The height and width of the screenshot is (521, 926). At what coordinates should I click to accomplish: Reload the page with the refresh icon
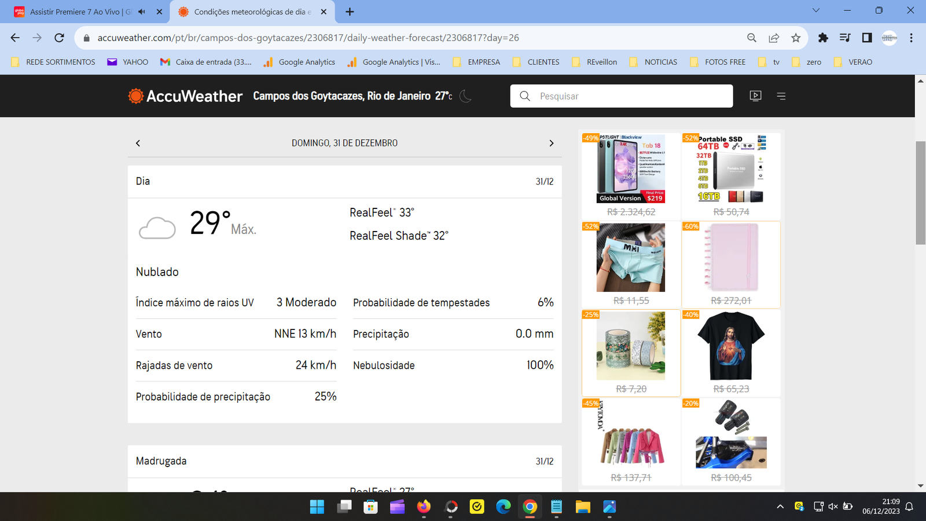[59, 38]
